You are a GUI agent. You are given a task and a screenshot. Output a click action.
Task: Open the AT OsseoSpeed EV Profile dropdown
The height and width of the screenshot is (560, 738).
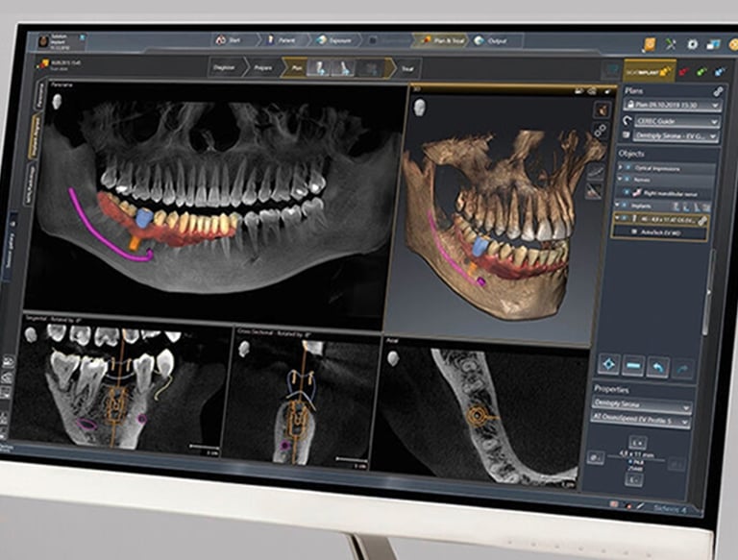click(x=640, y=420)
